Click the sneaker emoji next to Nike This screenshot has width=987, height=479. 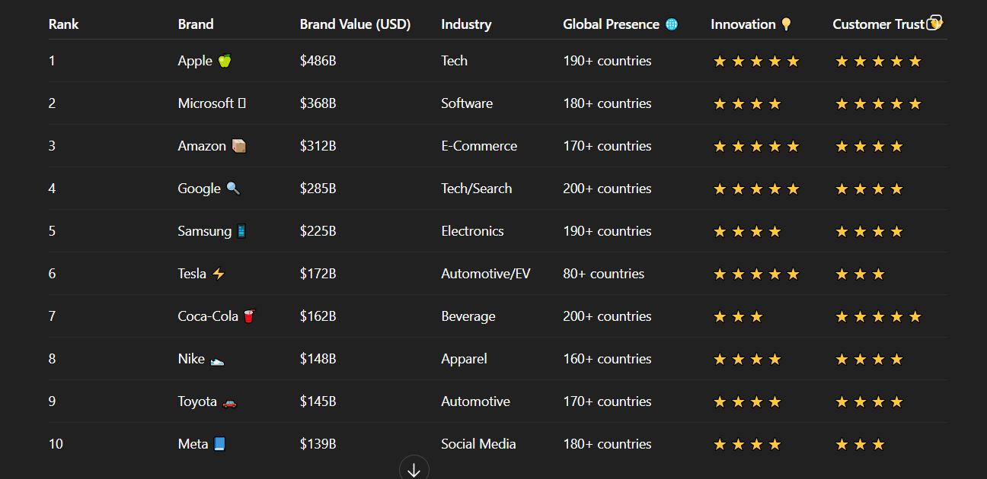[217, 359]
